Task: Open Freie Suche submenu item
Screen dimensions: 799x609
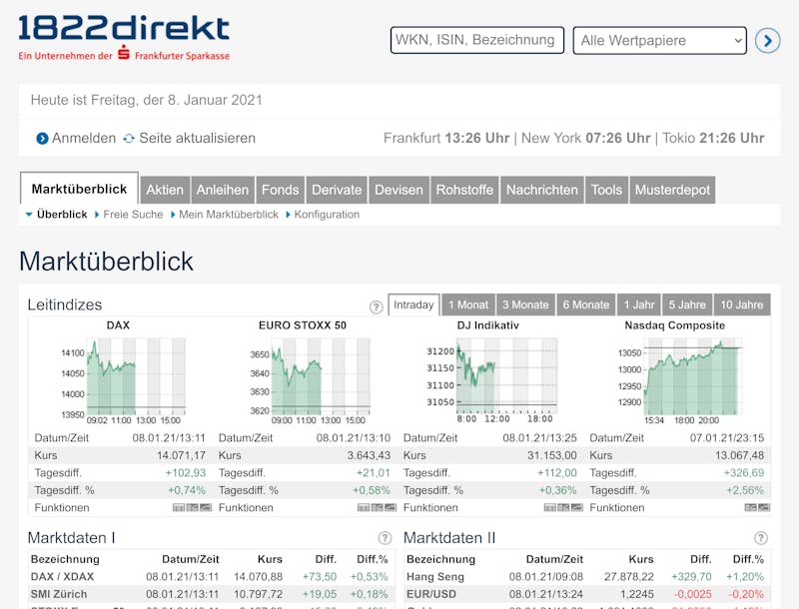Action: click(x=133, y=215)
